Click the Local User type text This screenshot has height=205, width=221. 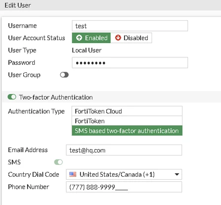click(x=87, y=50)
